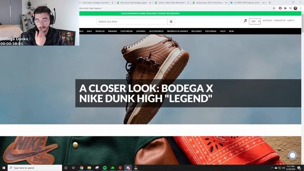
Task: Open the red Opera-style extension icon
Action: click(x=280, y=9)
